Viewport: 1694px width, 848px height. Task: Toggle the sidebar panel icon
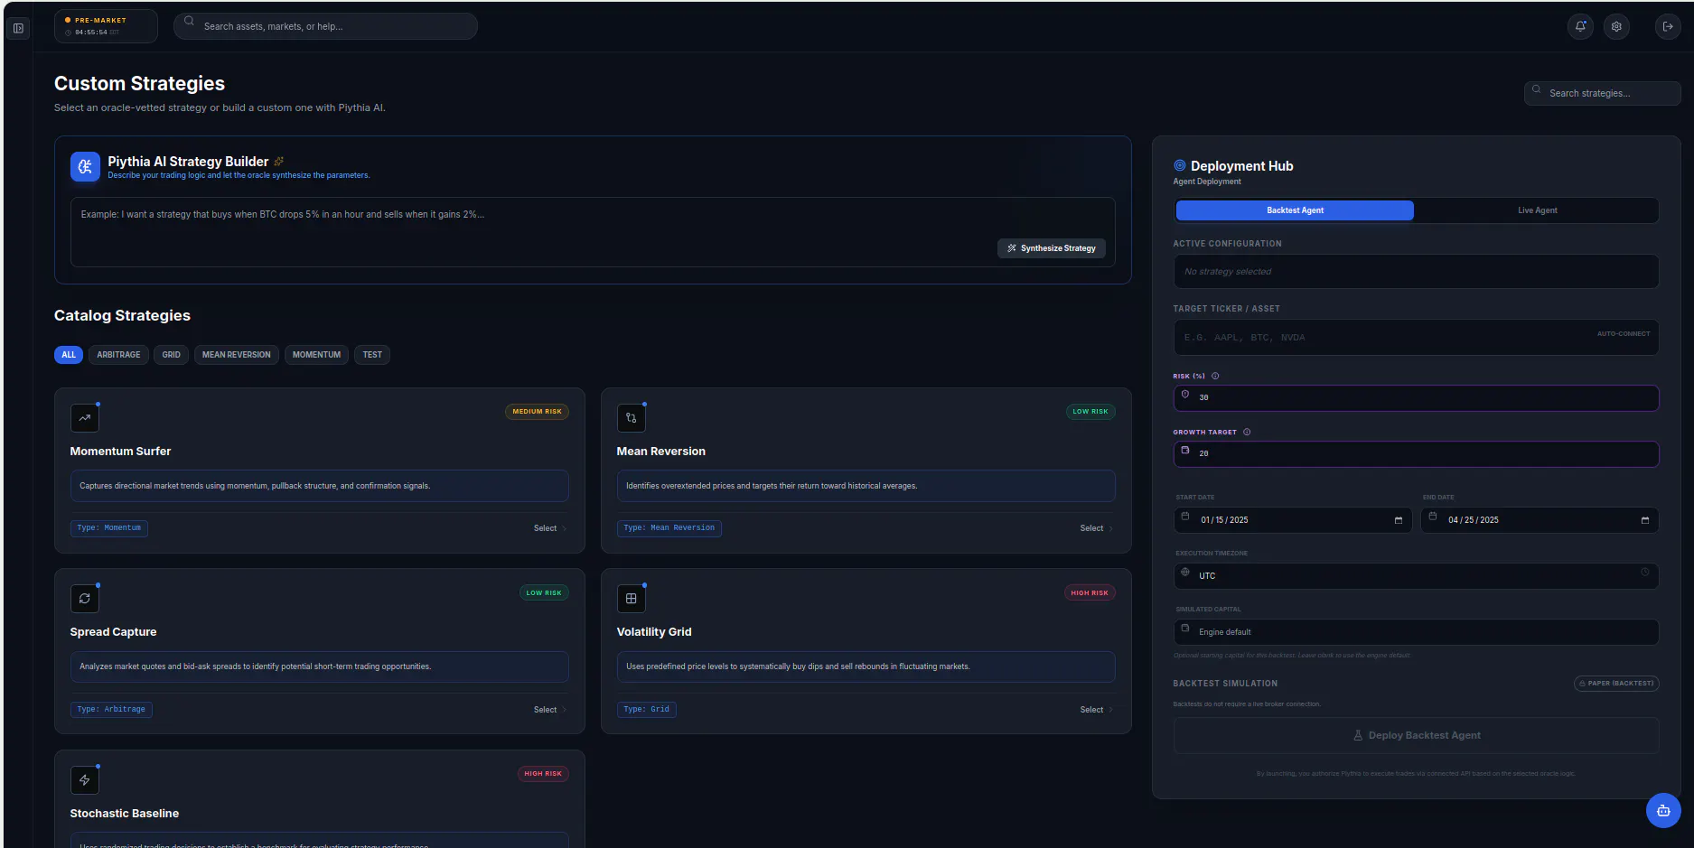[x=18, y=28]
